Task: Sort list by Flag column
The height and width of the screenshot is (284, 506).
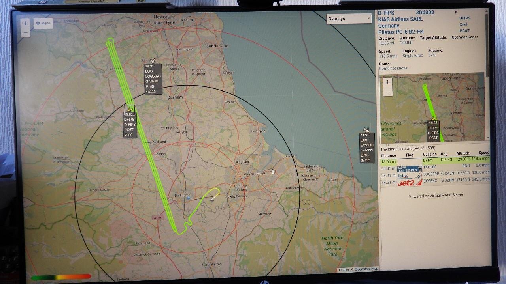Action: click(x=409, y=155)
